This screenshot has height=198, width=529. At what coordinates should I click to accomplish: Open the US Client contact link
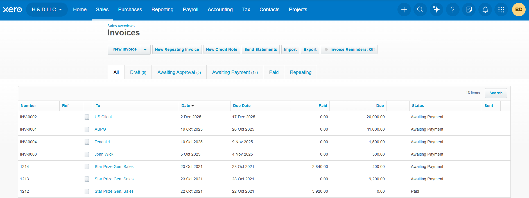[103, 117]
